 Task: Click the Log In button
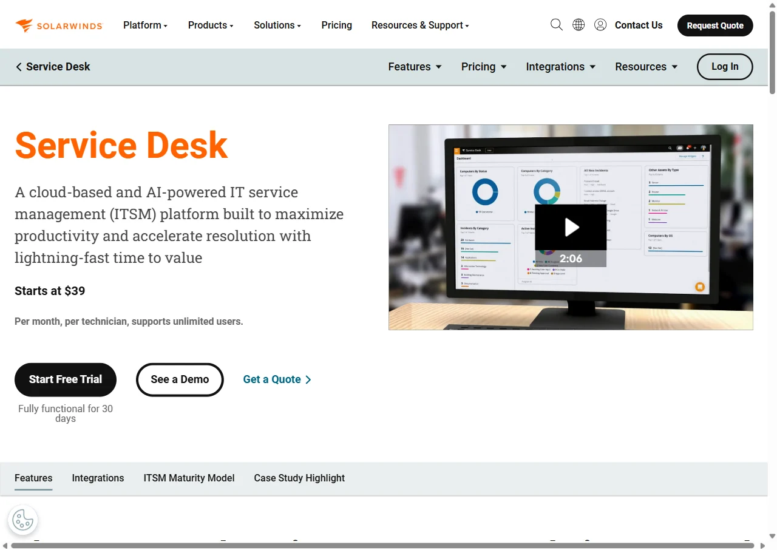pos(725,67)
